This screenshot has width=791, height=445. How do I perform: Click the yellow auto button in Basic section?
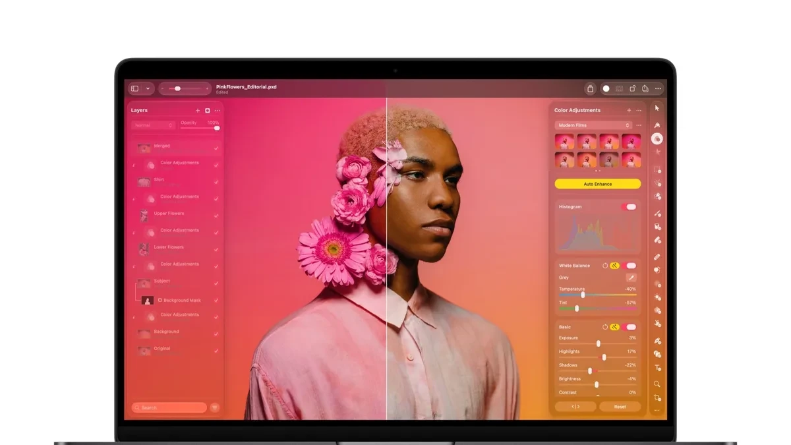point(615,327)
